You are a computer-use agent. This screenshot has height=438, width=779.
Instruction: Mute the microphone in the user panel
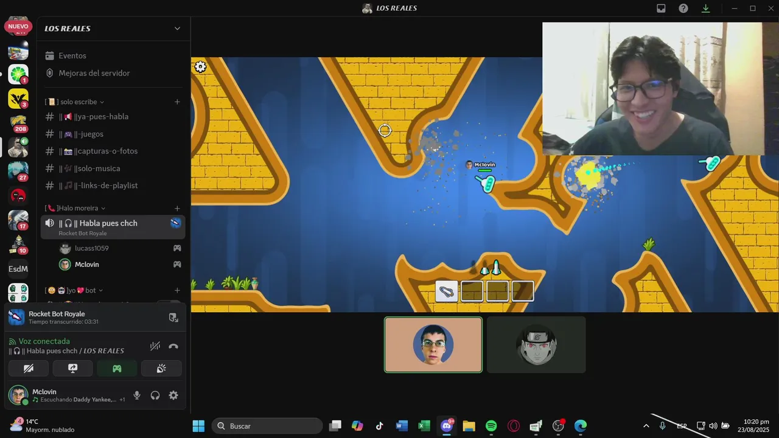[x=137, y=395]
